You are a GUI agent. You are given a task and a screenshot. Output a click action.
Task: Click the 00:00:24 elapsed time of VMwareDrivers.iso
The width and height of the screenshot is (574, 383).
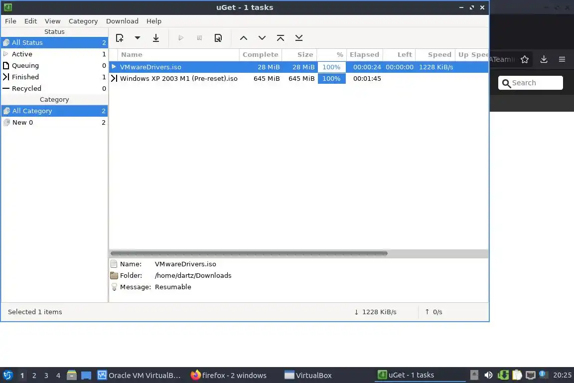point(367,67)
